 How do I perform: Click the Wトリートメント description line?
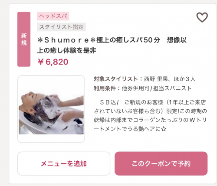[150, 120]
